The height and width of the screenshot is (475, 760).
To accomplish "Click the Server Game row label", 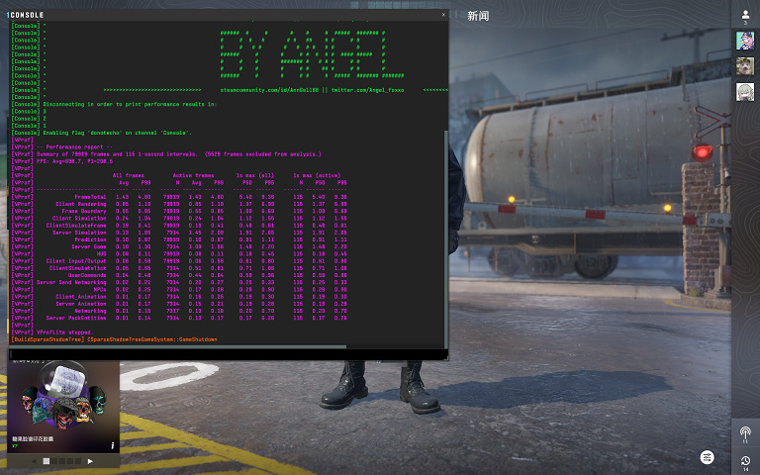I will pyautogui.click(x=89, y=246).
